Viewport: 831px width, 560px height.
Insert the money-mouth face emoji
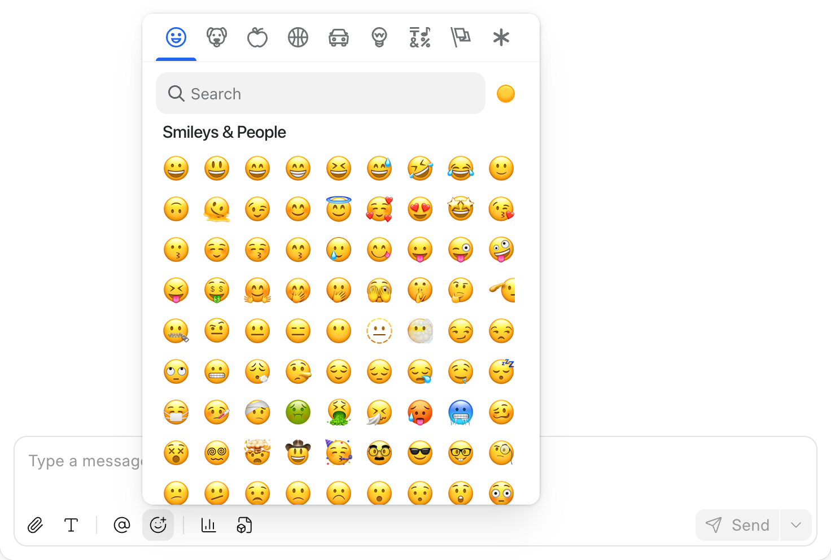pos(217,290)
